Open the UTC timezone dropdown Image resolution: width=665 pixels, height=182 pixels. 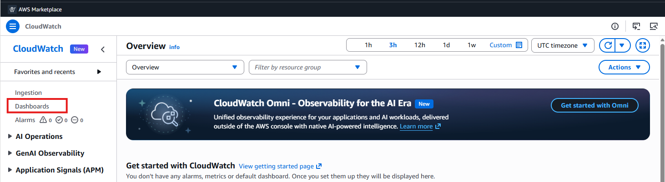point(563,45)
